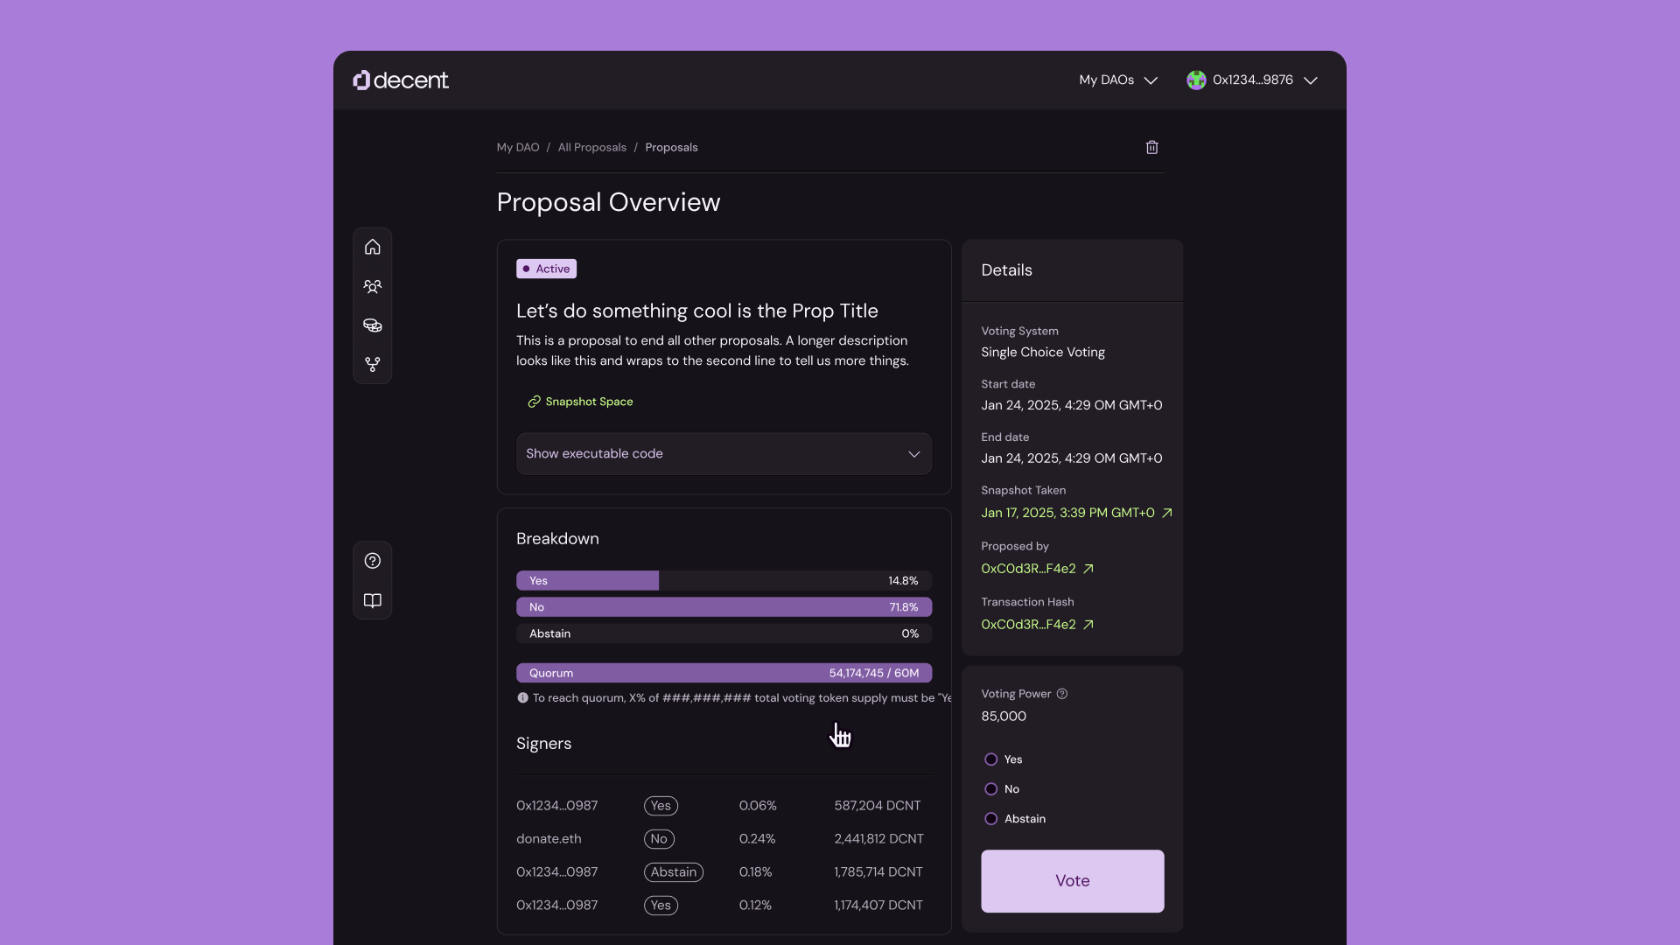Click the trash delete icon
The height and width of the screenshot is (945, 1680).
(x=1151, y=147)
